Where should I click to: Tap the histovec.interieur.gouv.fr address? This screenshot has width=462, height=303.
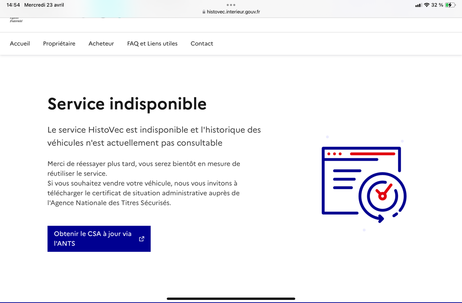coord(233,12)
